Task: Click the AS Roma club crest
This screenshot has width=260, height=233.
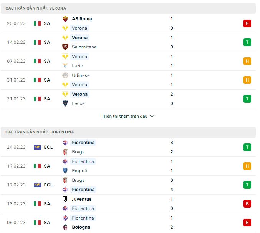Action: (x=65, y=19)
